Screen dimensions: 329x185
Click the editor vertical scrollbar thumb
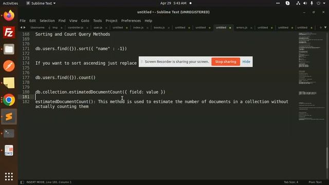tap(327, 158)
